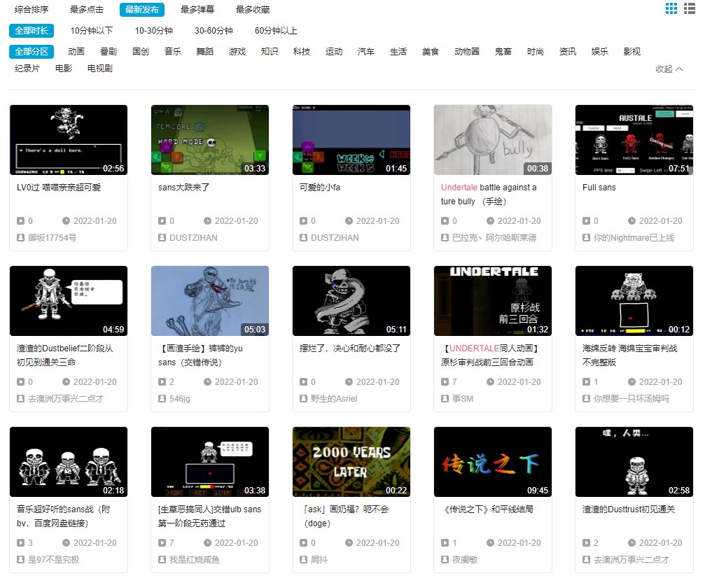Open video title Full sans
705x576 pixels.
(x=599, y=188)
